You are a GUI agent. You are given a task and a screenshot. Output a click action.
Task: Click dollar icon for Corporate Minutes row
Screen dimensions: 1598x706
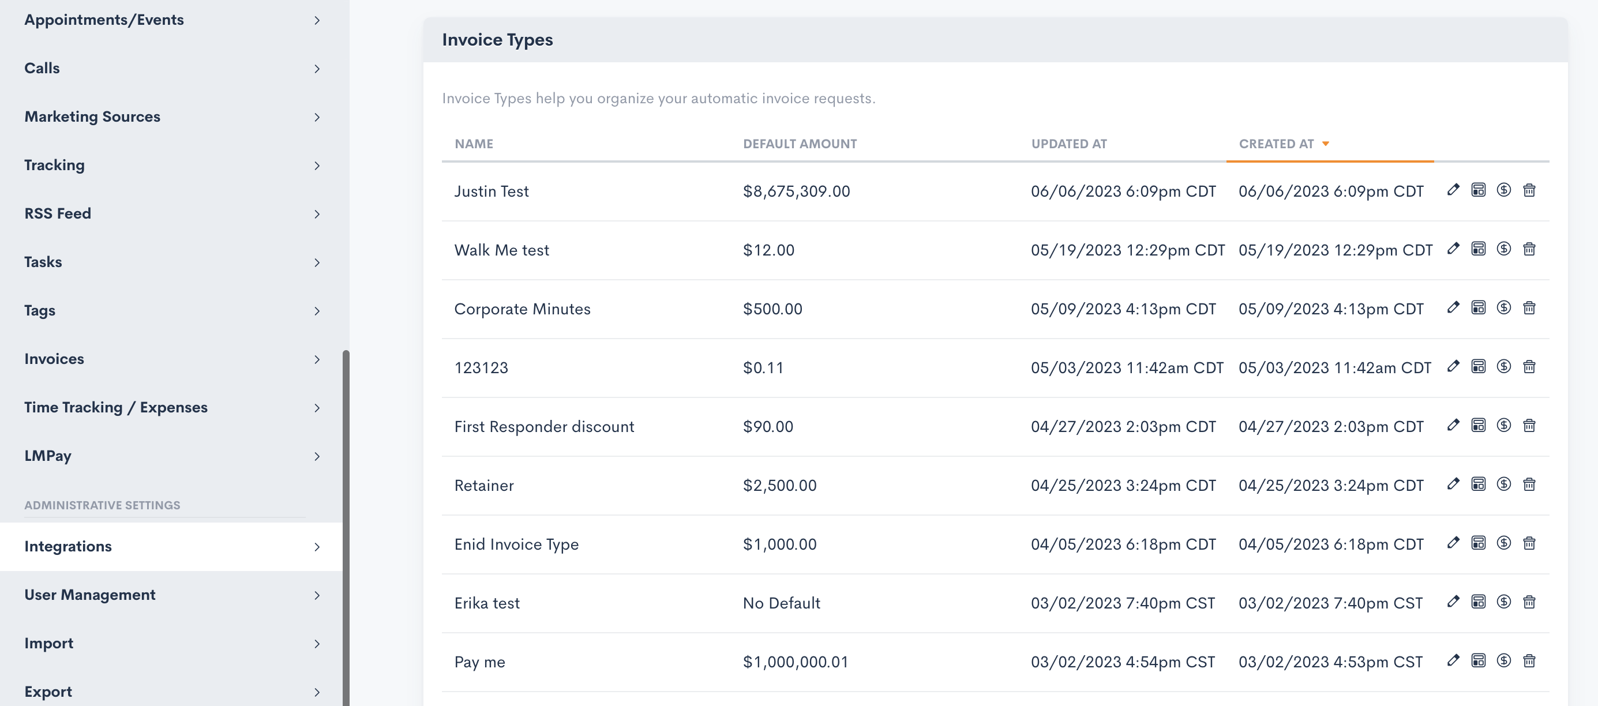1503,307
